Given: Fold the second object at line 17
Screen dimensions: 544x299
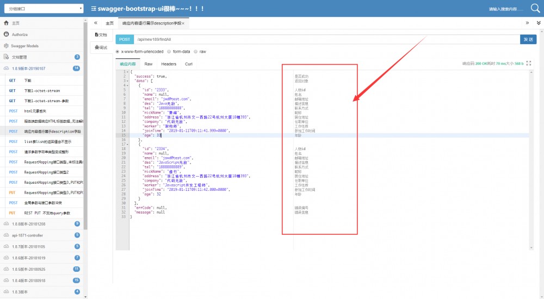Looking at the screenshot, I should pyautogui.click(x=128, y=144).
